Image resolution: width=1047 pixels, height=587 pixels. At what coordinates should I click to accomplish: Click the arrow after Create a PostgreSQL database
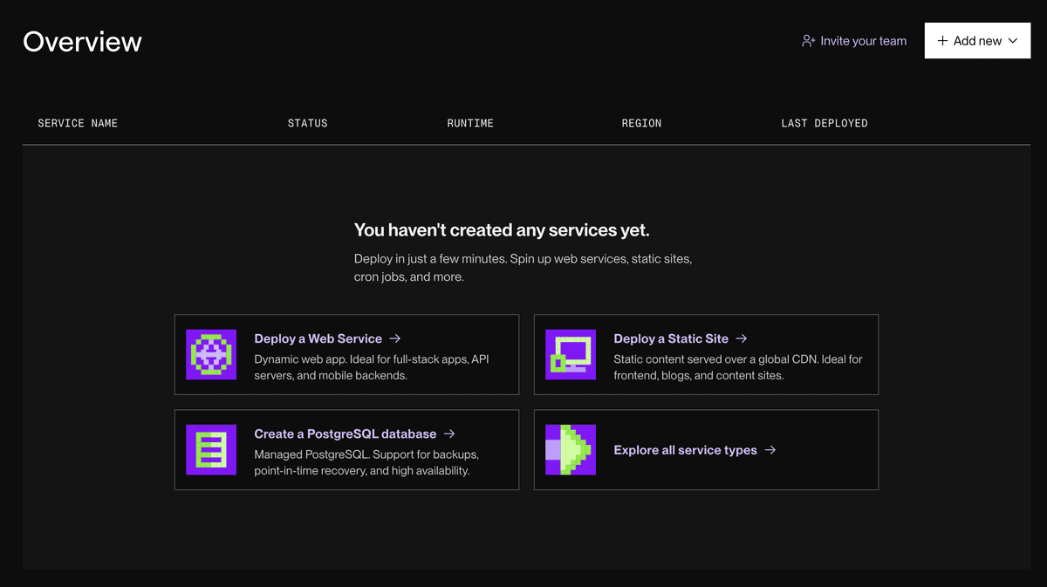[x=449, y=433]
